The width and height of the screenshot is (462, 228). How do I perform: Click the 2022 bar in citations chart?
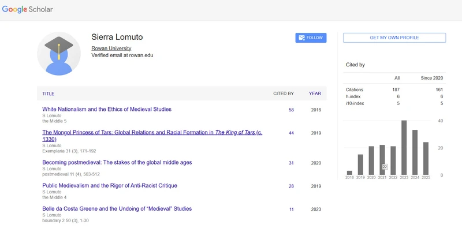pos(393,160)
